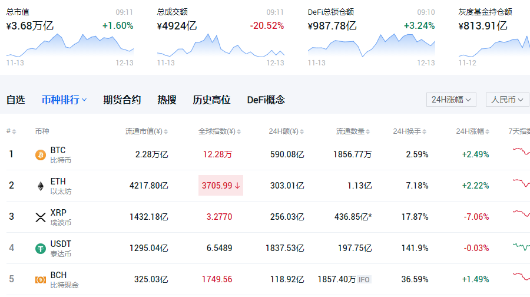Click the XRP coin logo
Image resolution: width=530 pixels, height=297 pixels.
coord(41,217)
